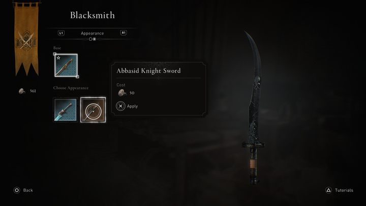Image resolution: width=366 pixels, height=206 pixels.
Task: Click the crossed swords banner emblem
Action: [x=26, y=40]
